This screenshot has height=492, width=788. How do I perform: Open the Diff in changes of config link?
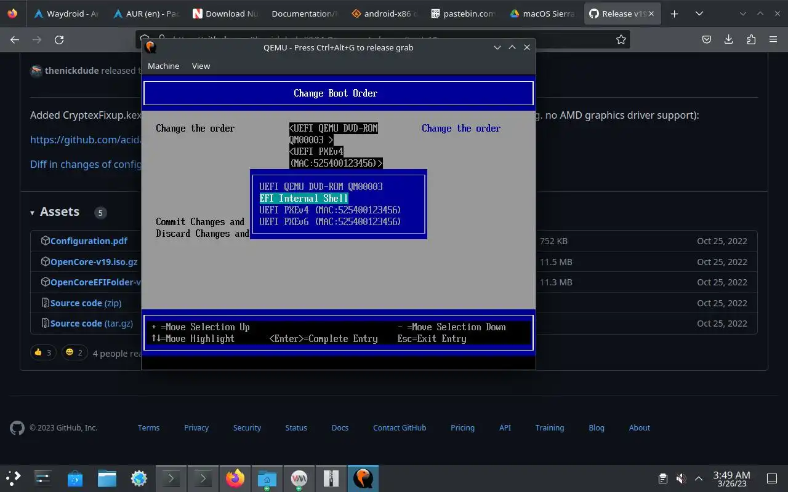pos(86,164)
